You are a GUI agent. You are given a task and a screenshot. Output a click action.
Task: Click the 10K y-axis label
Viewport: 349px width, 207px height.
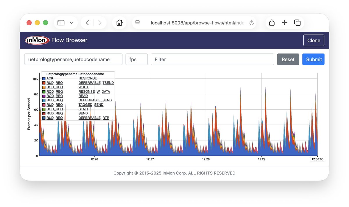coord(35,79)
